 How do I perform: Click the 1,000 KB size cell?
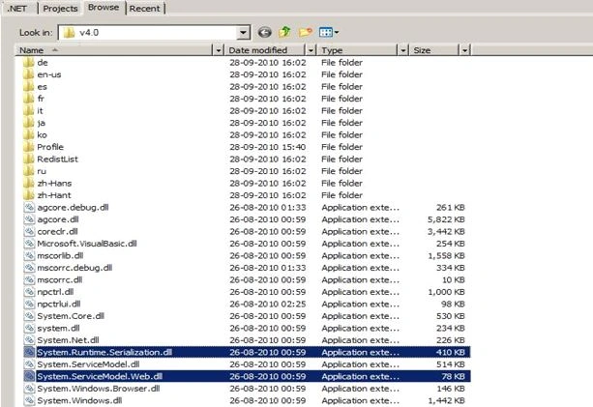[x=446, y=292]
